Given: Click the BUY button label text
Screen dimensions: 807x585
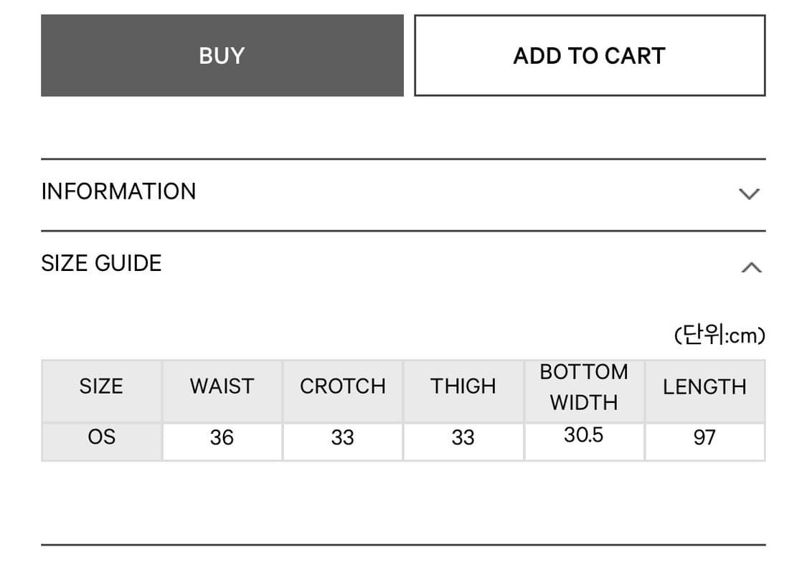Looking at the screenshot, I should pyautogui.click(x=222, y=56).
